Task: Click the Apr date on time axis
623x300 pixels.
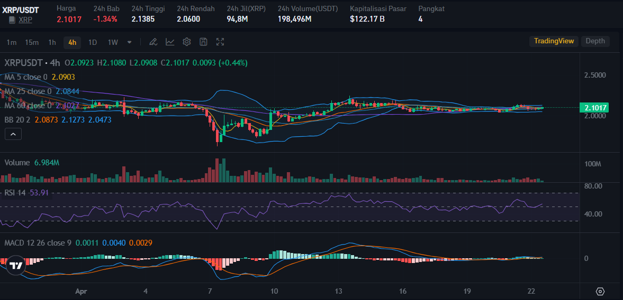Action: (81, 291)
